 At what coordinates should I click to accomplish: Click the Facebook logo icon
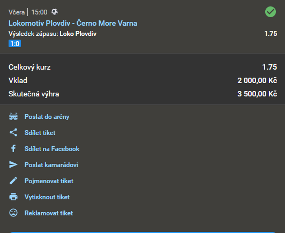point(13,148)
